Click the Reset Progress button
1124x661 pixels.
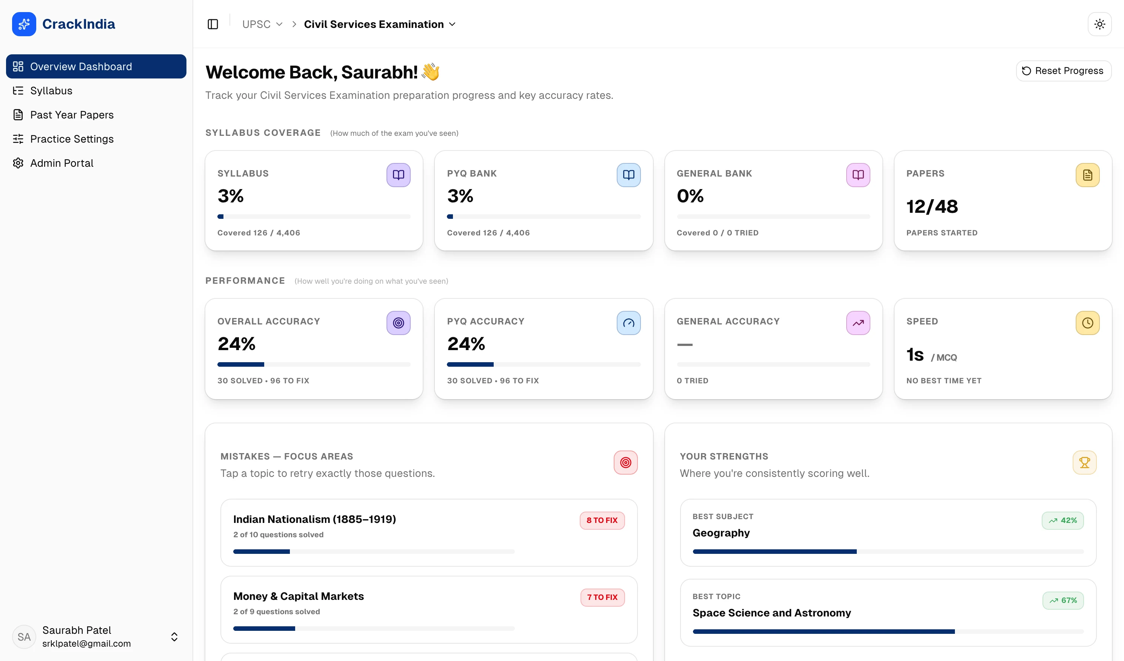click(x=1063, y=71)
